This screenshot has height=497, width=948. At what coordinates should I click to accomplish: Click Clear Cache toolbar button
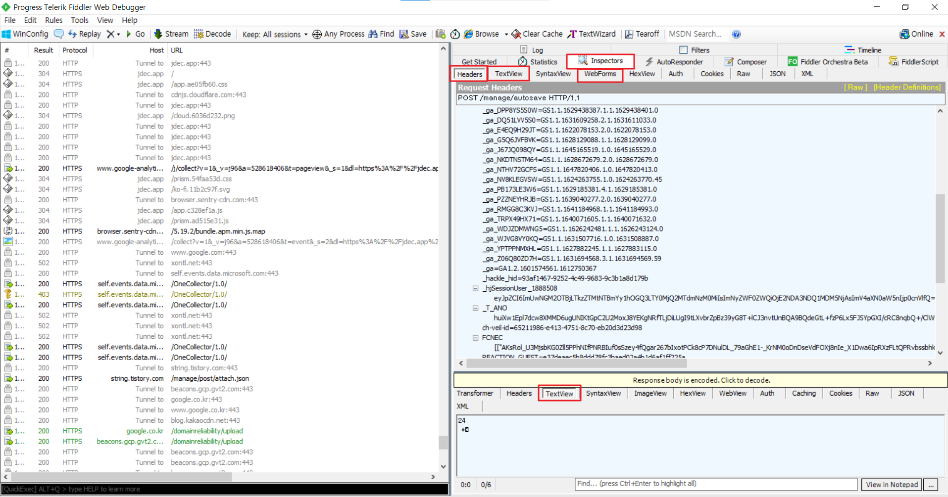[537, 34]
